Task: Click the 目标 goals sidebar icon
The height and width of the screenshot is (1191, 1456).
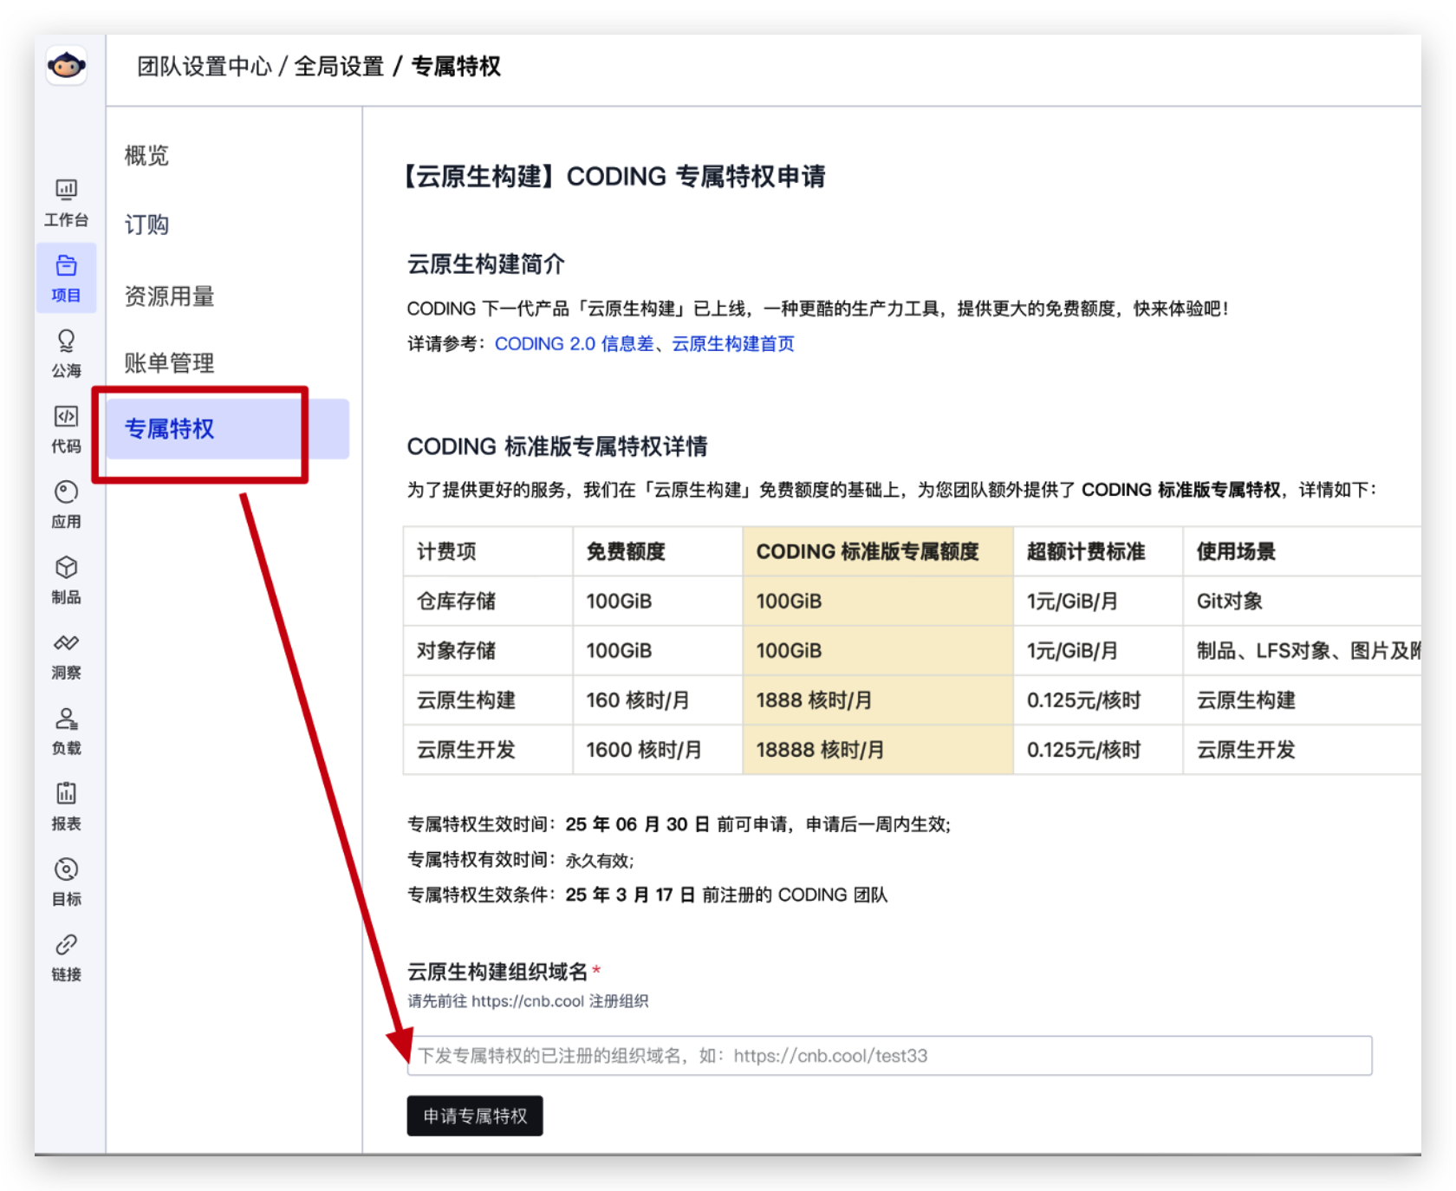Action: (66, 881)
